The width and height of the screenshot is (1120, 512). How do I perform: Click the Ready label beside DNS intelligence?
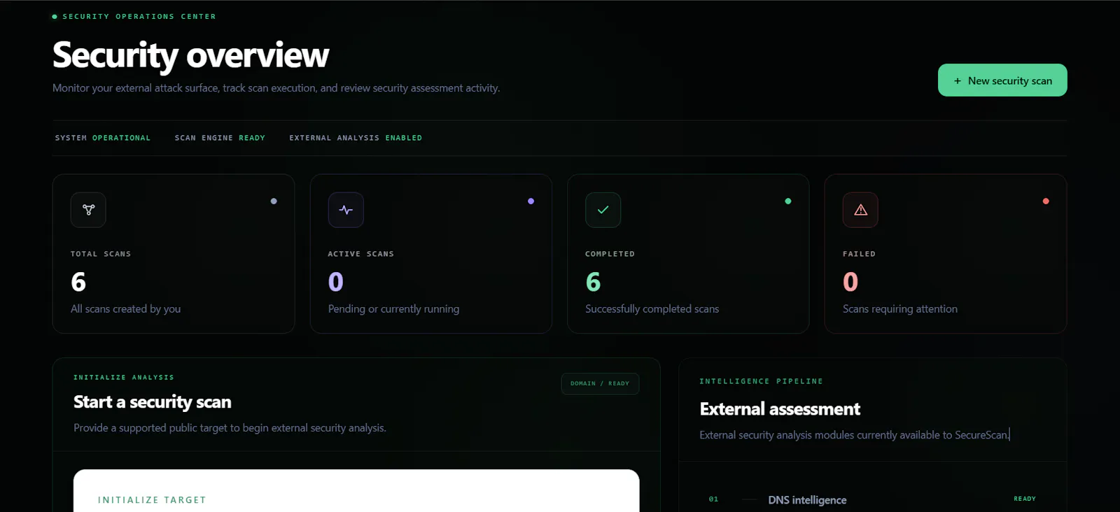[1025, 499]
